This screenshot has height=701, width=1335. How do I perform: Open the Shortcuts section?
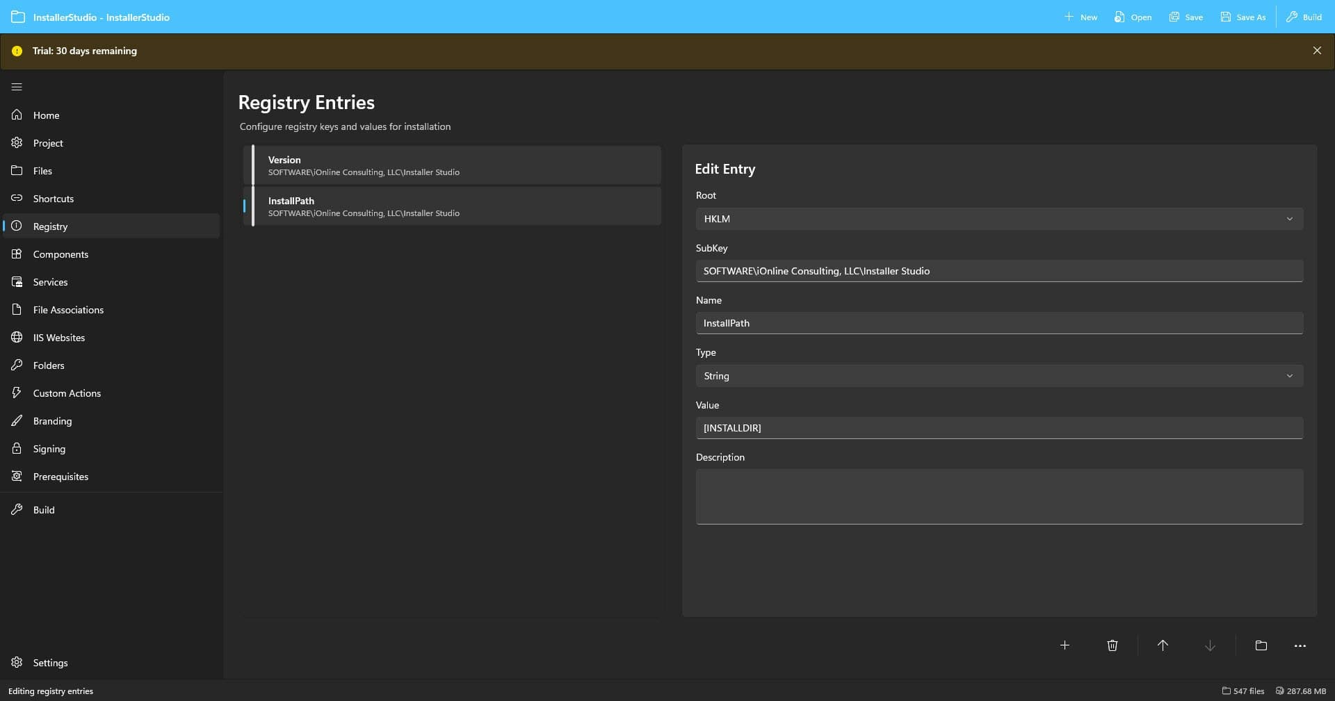point(54,198)
